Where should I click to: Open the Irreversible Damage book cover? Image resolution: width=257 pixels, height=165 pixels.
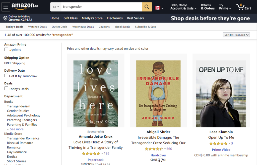[158, 94]
